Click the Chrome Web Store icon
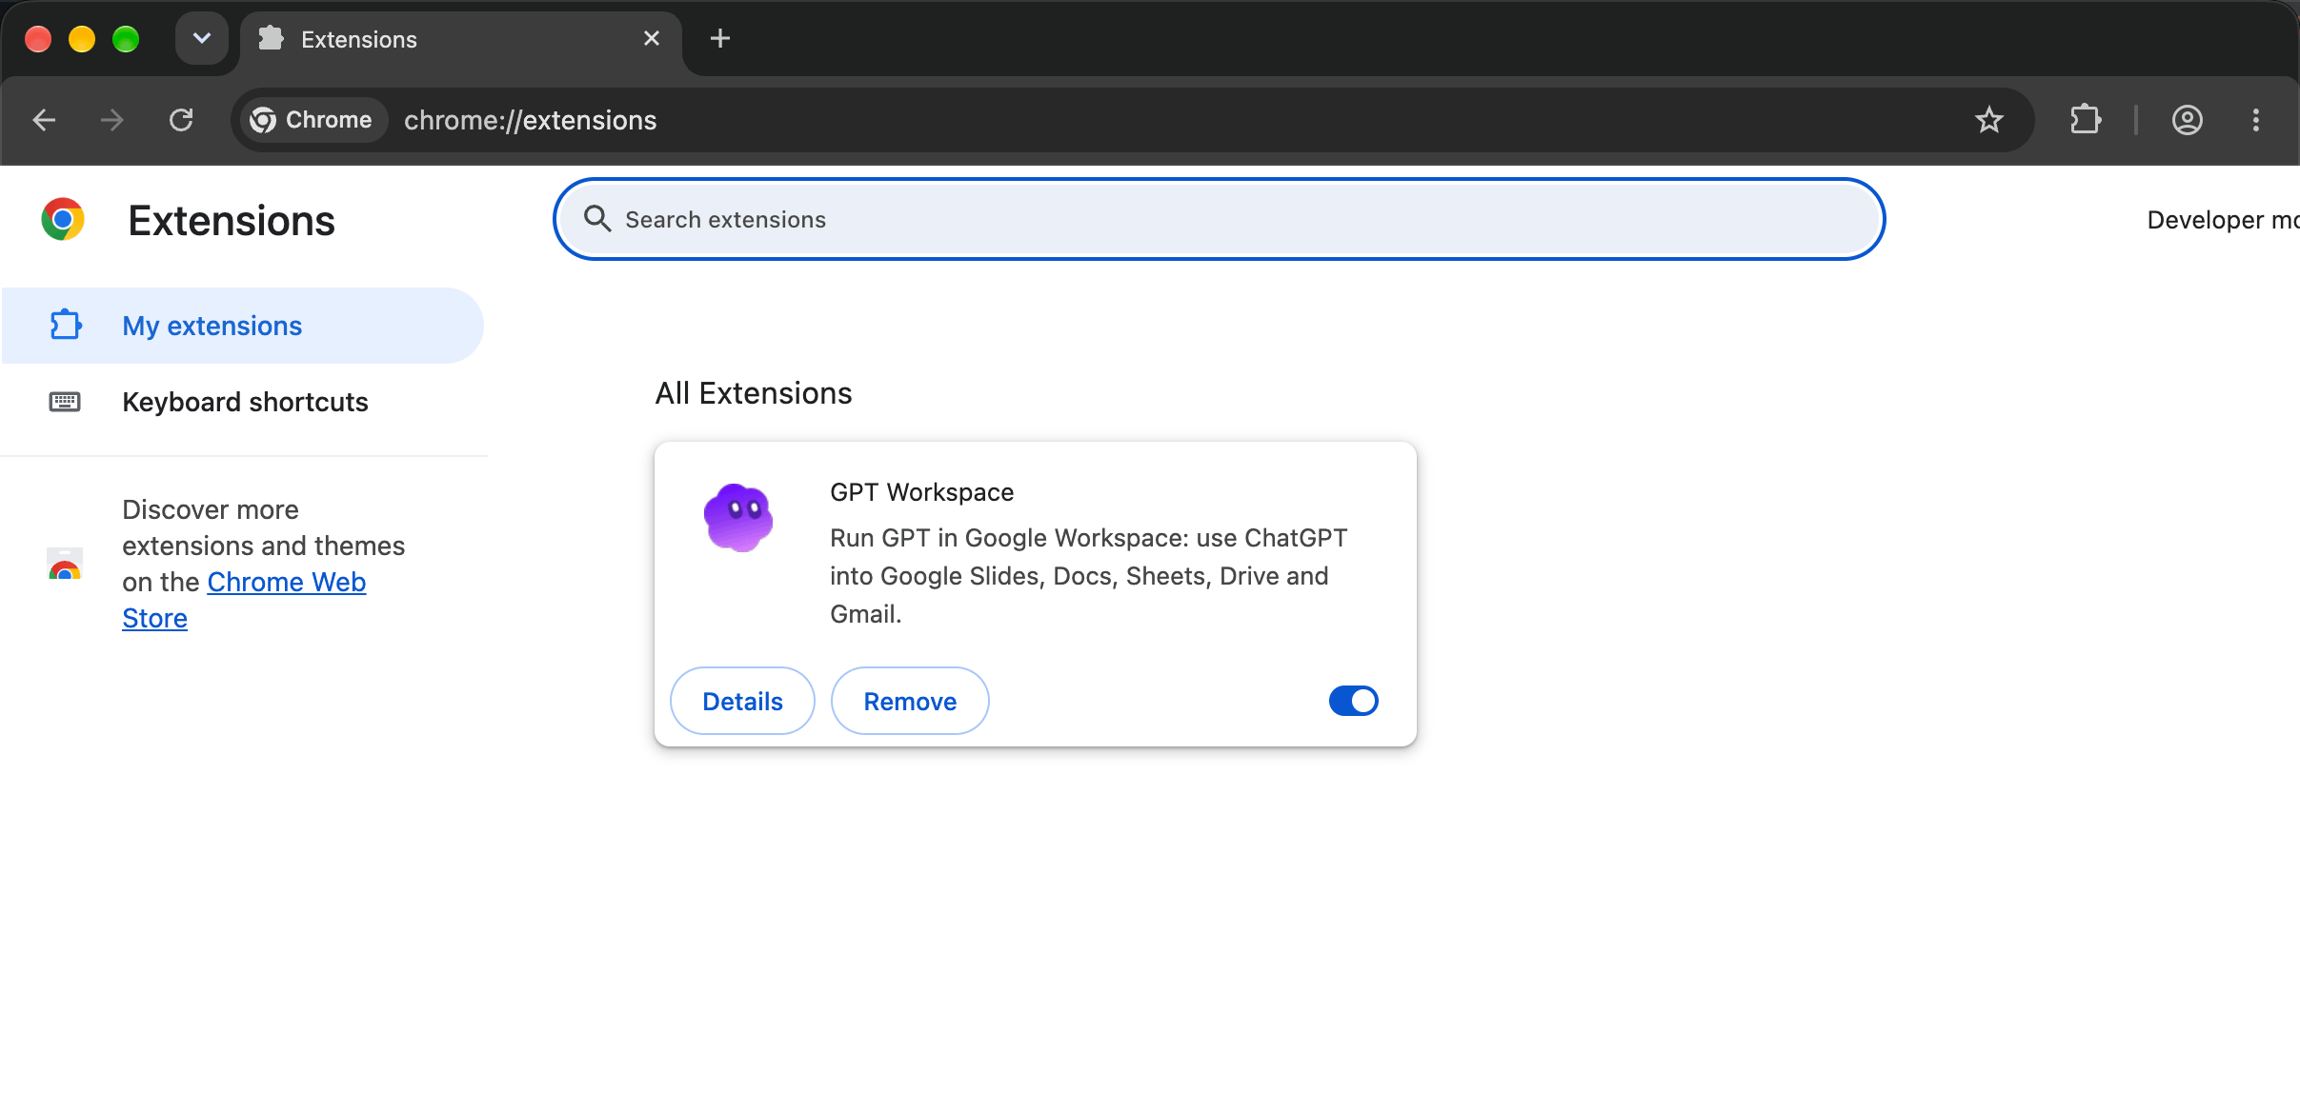2300x1093 pixels. [x=65, y=564]
